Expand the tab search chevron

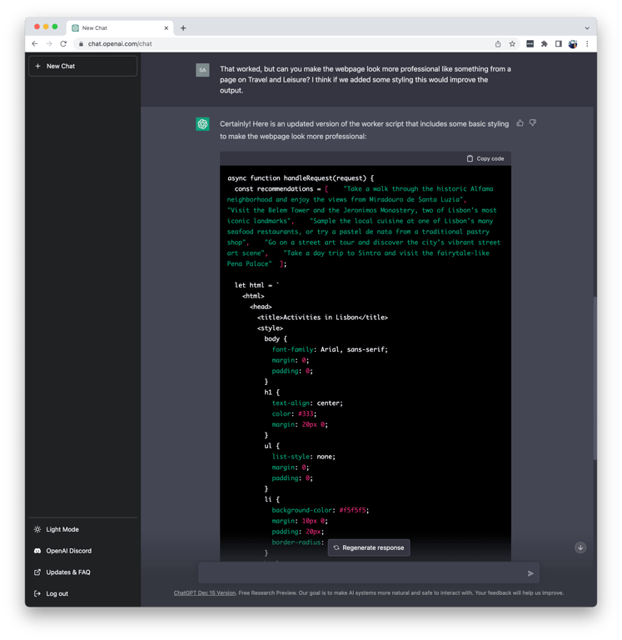click(x=587, y=28)
